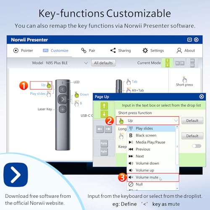Expand the Model N95 Plus BLE dropdown
Screen dimensions: 210x210
point(86,63)
